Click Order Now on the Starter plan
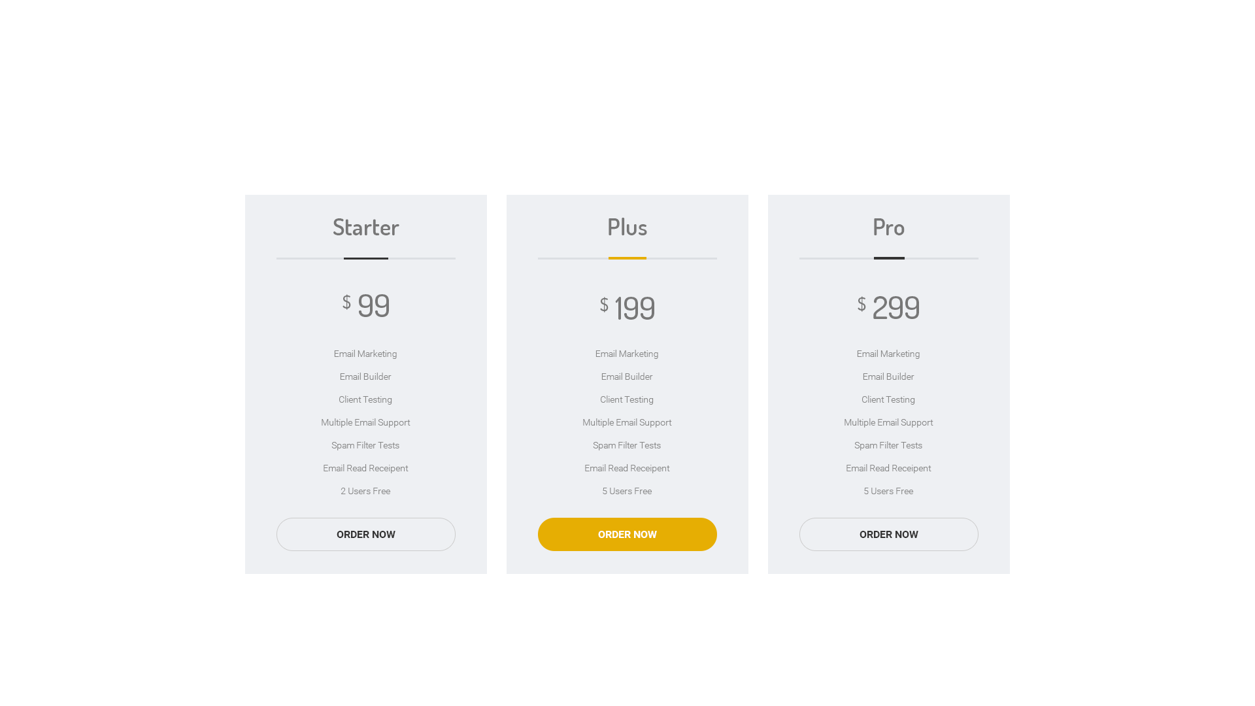Screen dimensions: 1255x706 coord(365,534)
